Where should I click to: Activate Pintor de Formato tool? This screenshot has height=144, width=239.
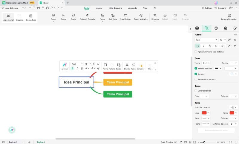(87, 17)
